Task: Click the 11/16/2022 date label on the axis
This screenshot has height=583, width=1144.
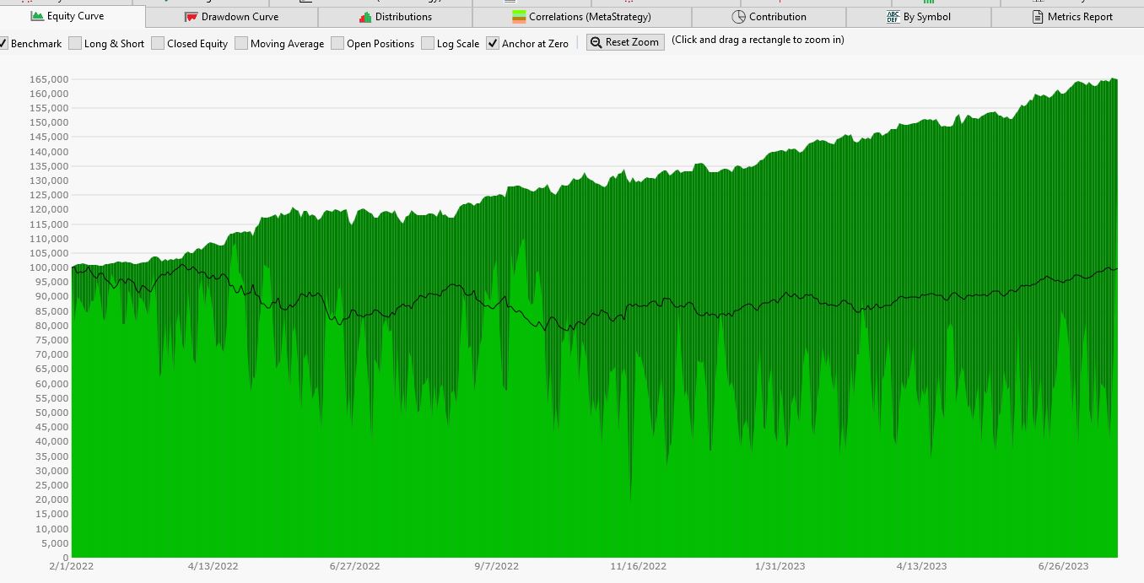Action: [639, 566]
